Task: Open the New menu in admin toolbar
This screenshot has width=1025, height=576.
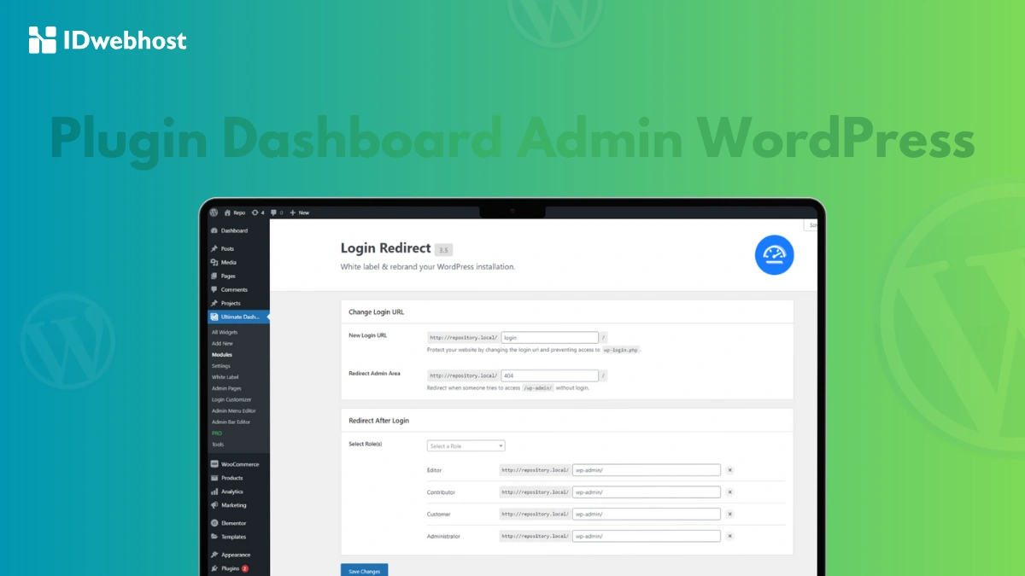Action: coord(299,212)
